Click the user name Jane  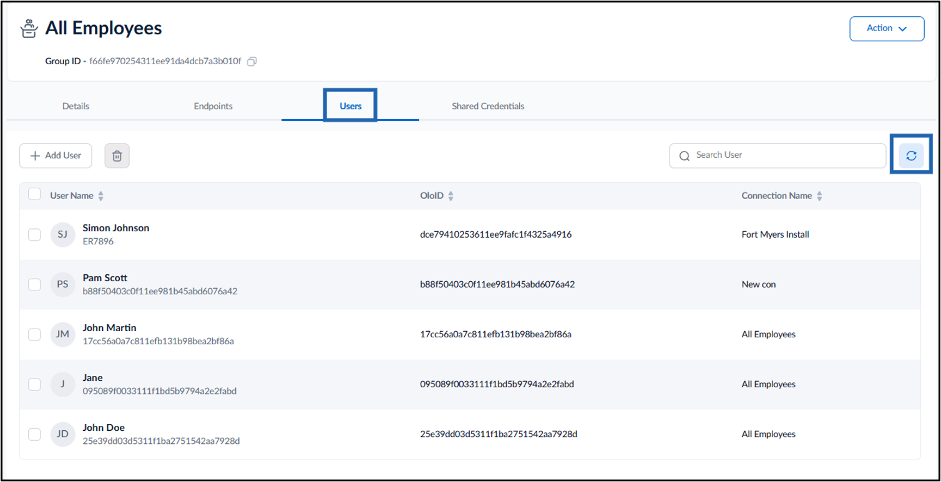(x=92, y=378)
